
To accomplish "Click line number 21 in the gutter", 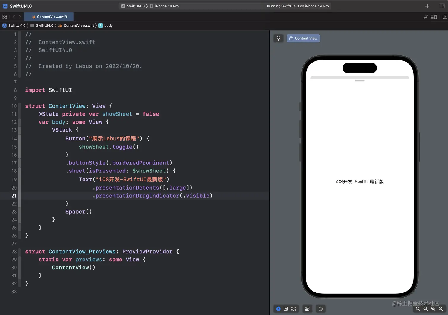I will (14, 196).
